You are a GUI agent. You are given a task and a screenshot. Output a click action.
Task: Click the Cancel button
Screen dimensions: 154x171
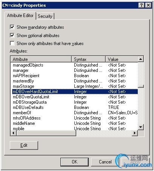[x=105, y=162]
